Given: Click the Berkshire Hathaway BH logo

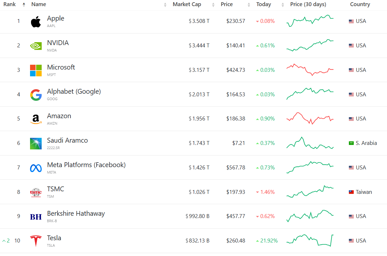Looking at the screenshot, I should click(36, 217).
